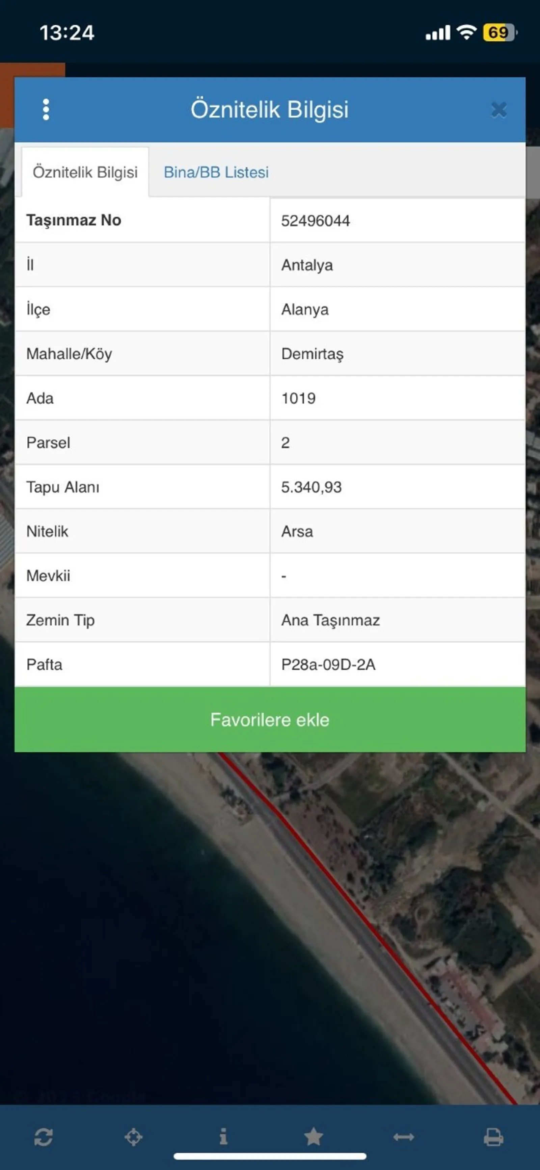Tap the Zemin Tip value Ana Taşınmaz
The width and height of the screenshot is (540, 1170).
pos(330,620)
